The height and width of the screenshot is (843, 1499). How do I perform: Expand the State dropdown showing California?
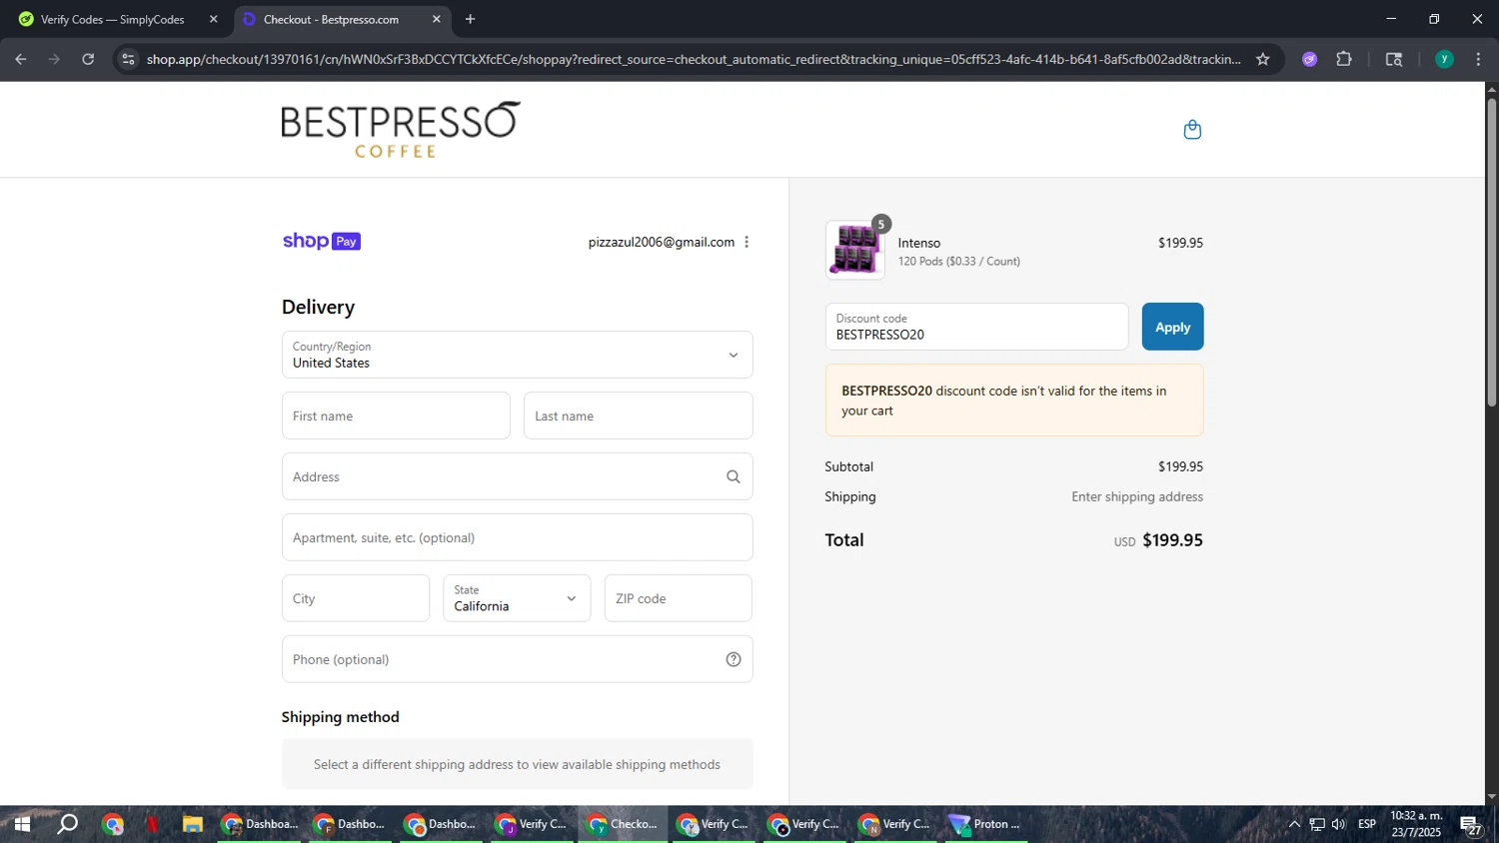(517, 598)
